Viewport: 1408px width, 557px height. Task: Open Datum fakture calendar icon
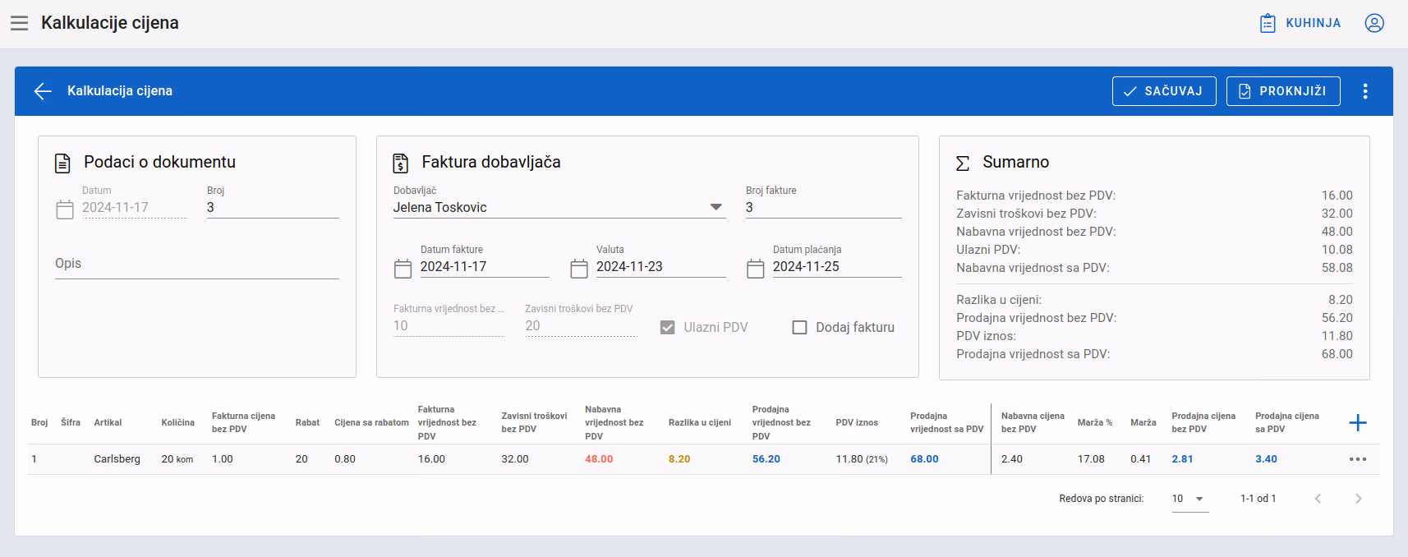[403, 269]
